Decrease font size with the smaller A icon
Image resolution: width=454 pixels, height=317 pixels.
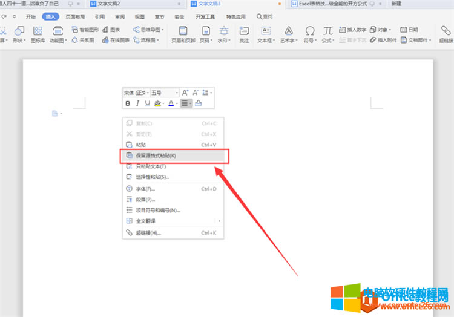(196, 93)
